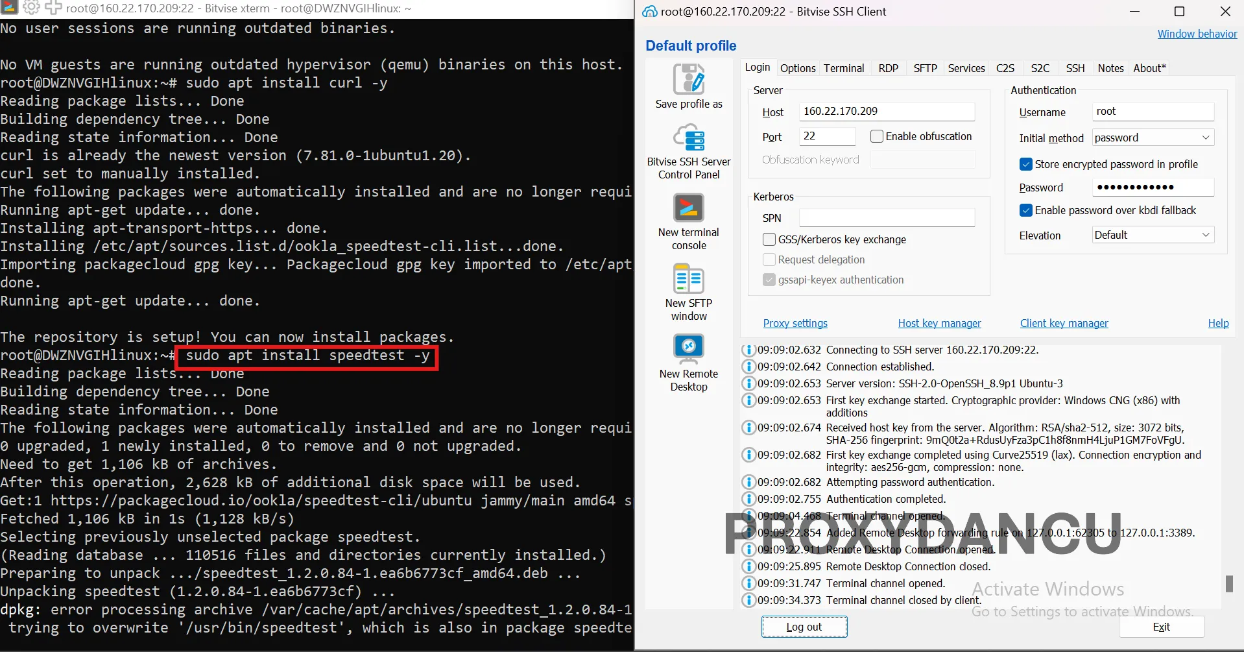This screenshot has height=652, width=1244.
Task: Switch to the Terminal tab
Action: 844,68
